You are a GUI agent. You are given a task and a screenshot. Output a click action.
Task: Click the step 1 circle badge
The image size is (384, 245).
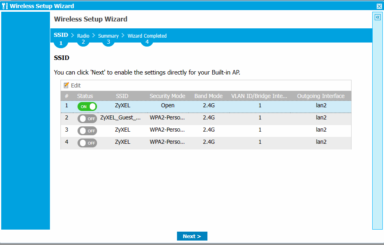click(x=61, y=43)
